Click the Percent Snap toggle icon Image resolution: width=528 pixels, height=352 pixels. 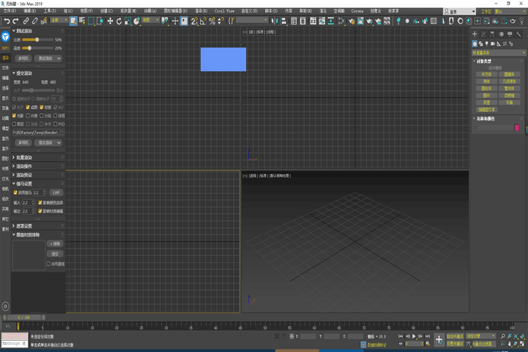211,21
